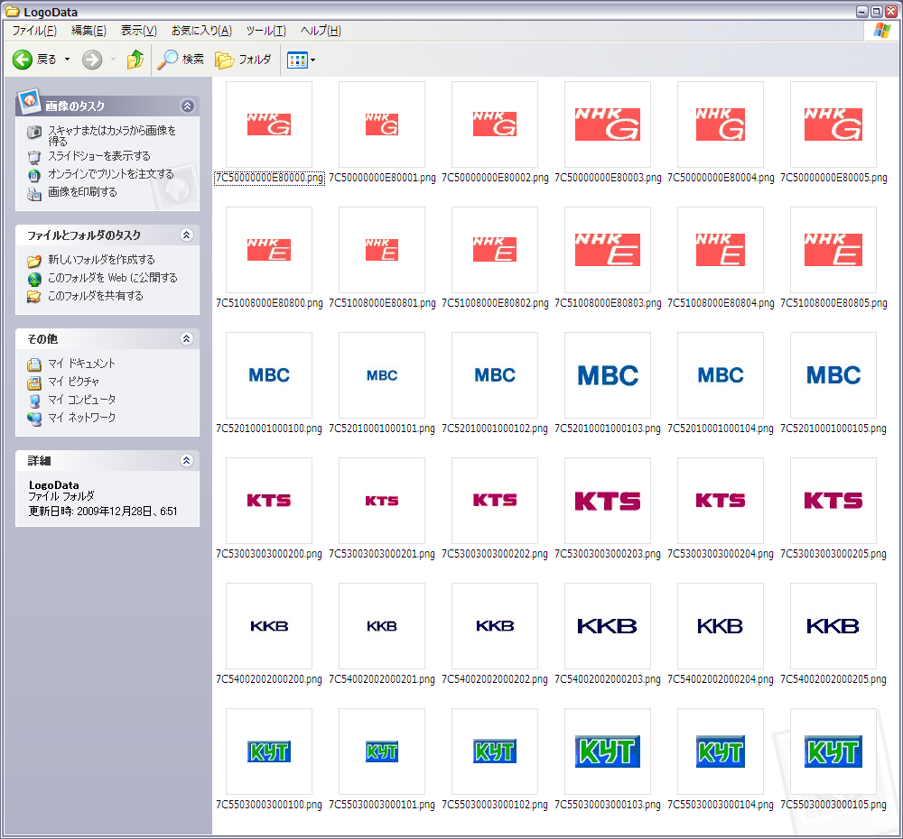Open the Views dropdown arrow
Viewport: 903px width, 839px height.
tap(313, 60)
